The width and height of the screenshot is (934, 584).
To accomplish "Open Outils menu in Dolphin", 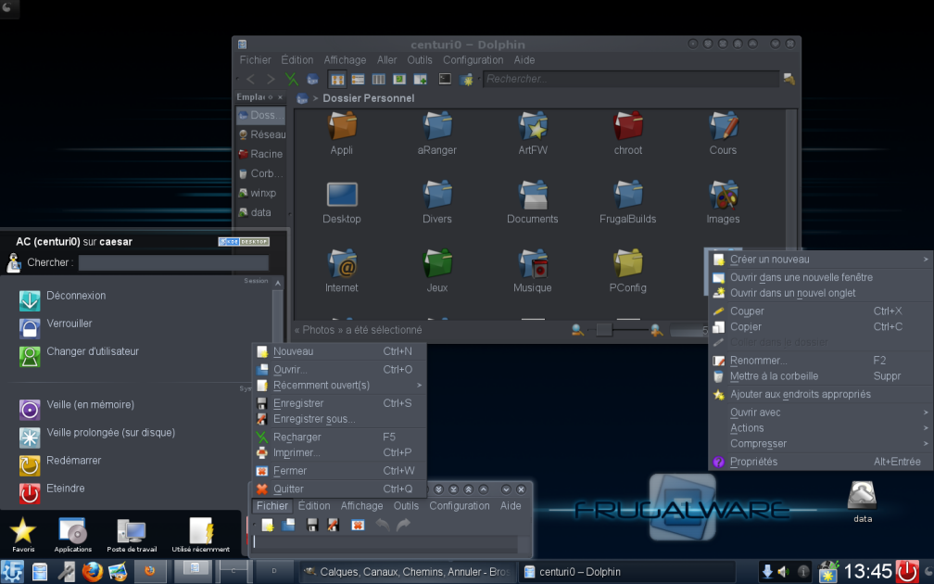I will [x=420, y=59].
